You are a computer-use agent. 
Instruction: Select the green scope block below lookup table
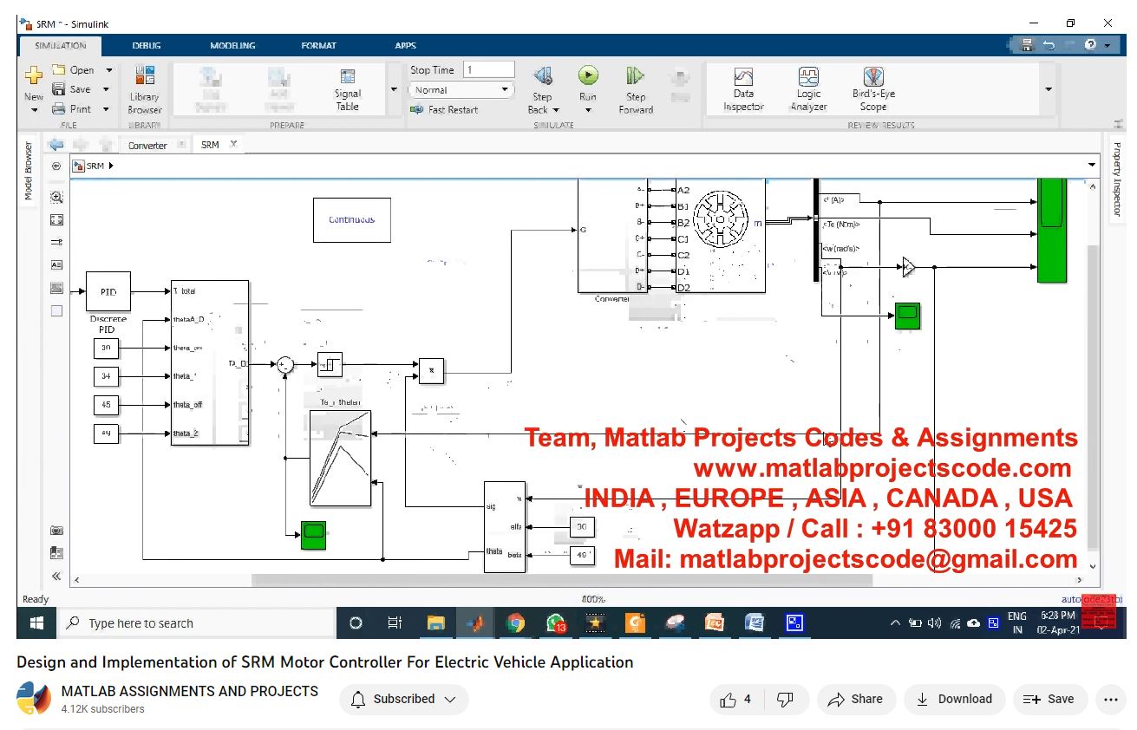click(313, 535)
